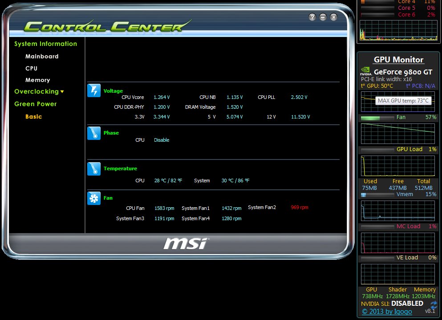Screen dimensions: 442x320
Task: Click the Shader clock 1728MHz value
Action: tap(397, 296)
